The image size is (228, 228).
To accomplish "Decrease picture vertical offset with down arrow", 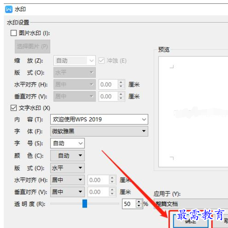I will pyautogui.click(x=121, y=98).
